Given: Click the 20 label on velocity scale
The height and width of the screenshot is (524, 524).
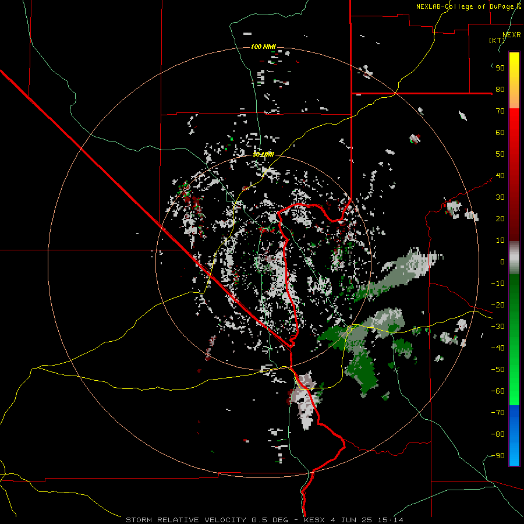Looking at the screenshot, I should (500, 218).
